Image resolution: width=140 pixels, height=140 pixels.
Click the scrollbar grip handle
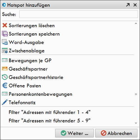point(136,94)
